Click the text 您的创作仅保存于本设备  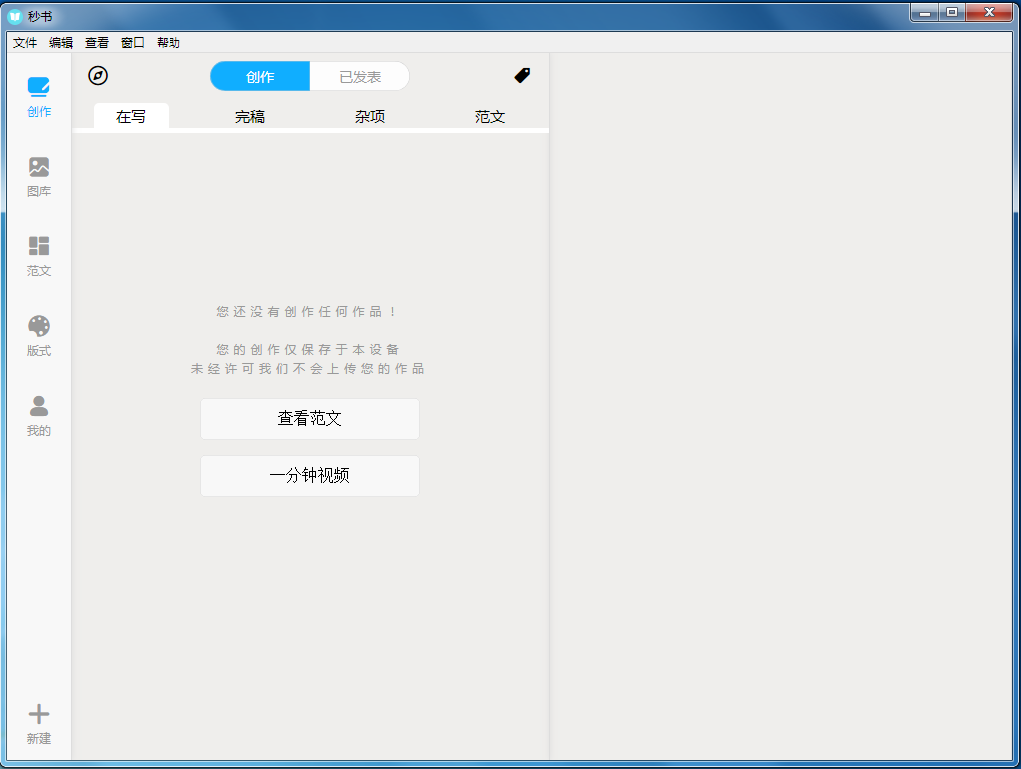[307, 350]
